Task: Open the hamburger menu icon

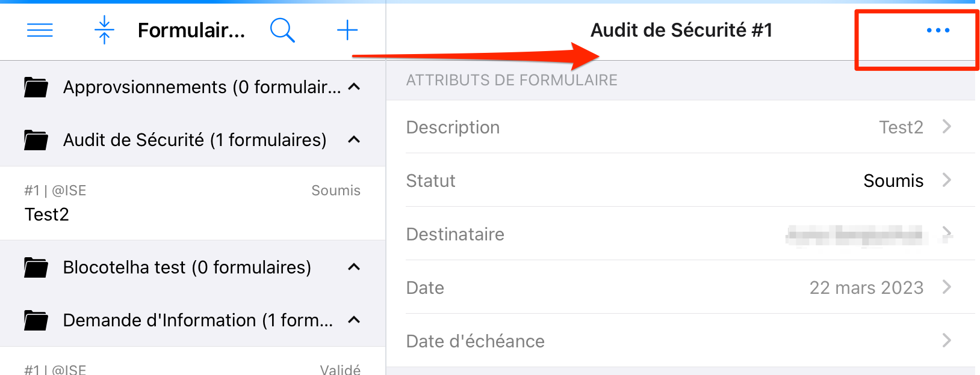Action: click(x=40, y=30)
